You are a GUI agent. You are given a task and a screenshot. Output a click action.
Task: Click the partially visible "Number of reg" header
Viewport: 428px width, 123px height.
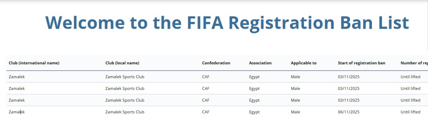click(414, 63)
